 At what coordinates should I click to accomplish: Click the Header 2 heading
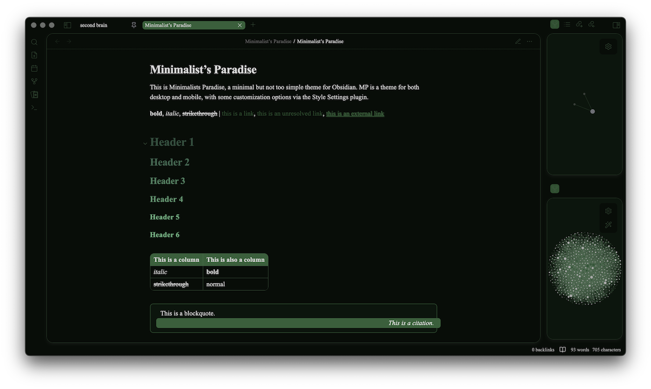coord(170,162)
